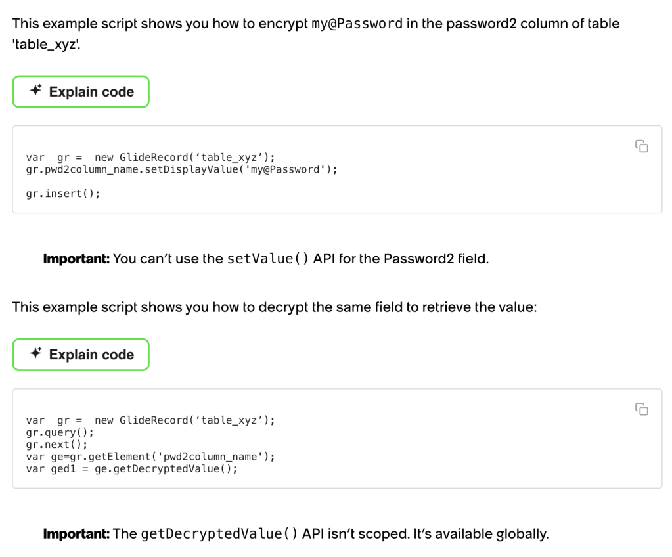Viewport: 672px width, 557px height.
Task: Click the inline setValue() code text
Action: [267, 259]
